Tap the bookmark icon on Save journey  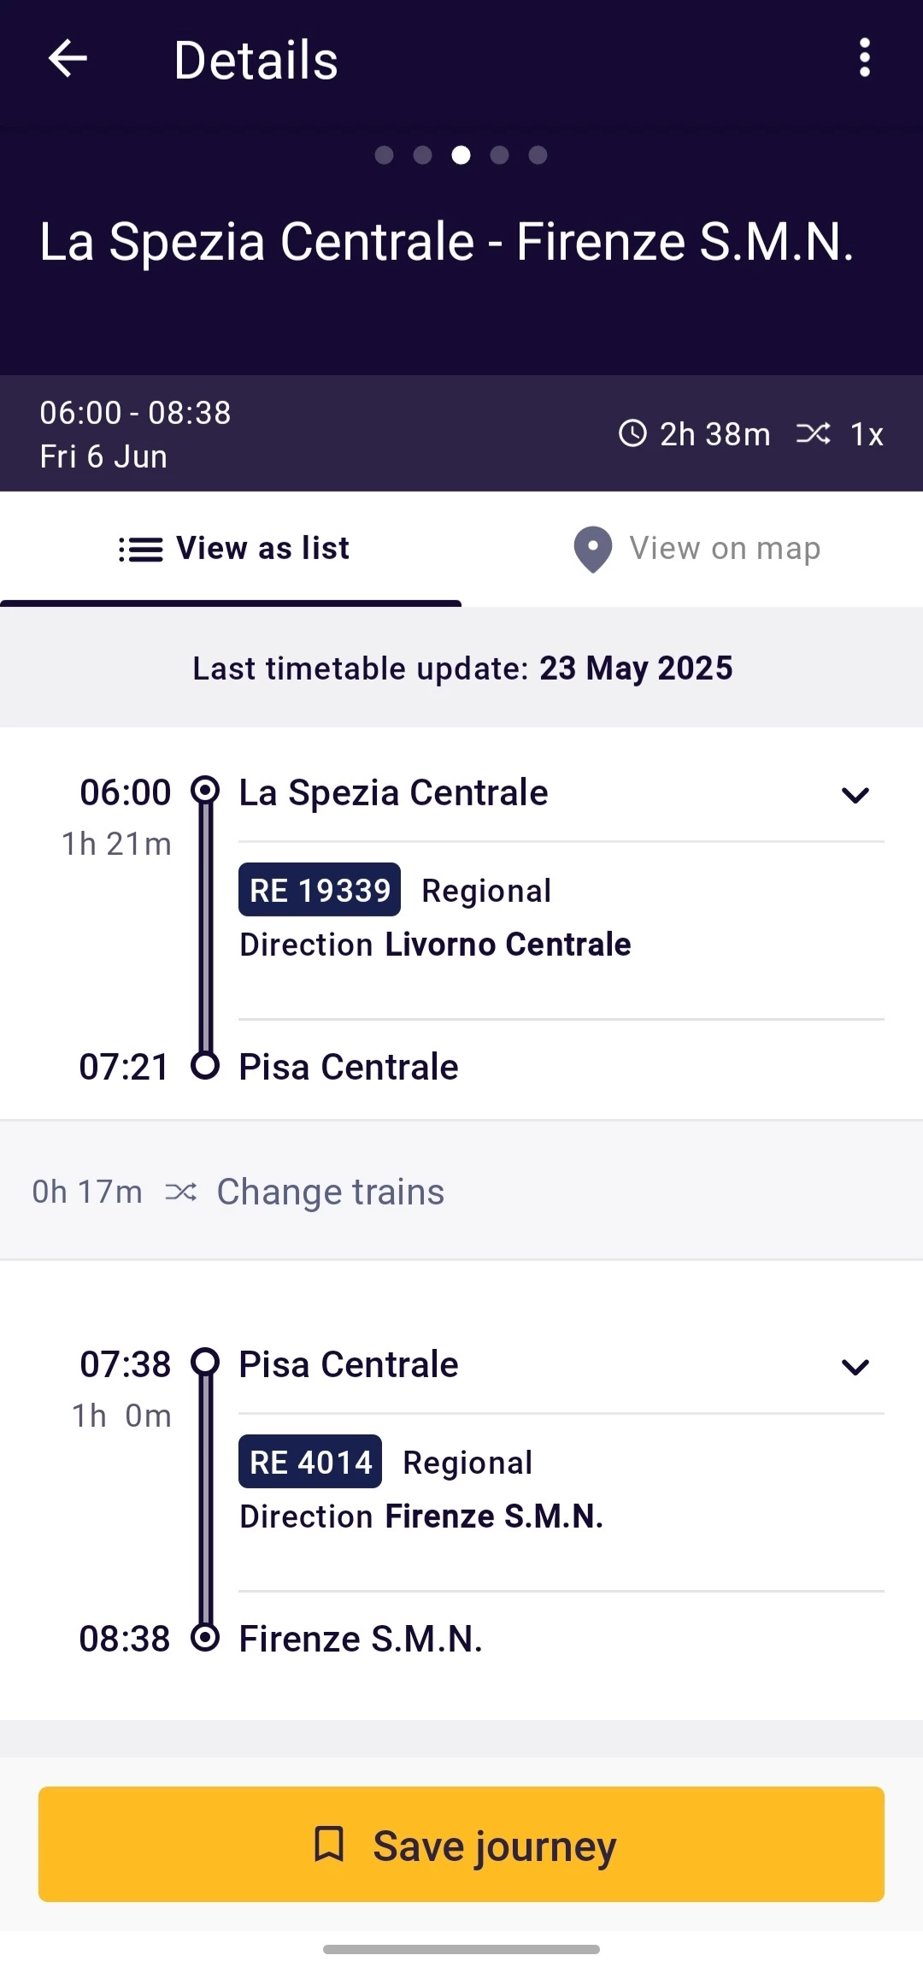point(329,1844)
